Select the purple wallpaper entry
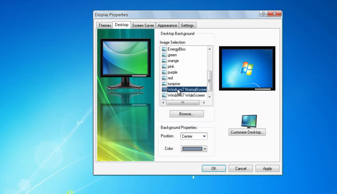 pyautogui.click(x=172, y=72)
